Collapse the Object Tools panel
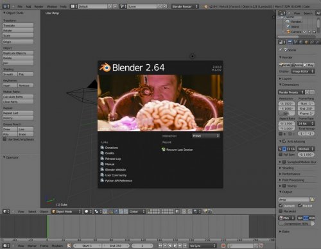The width and height of the screenshot is (321, 249). 4,13
